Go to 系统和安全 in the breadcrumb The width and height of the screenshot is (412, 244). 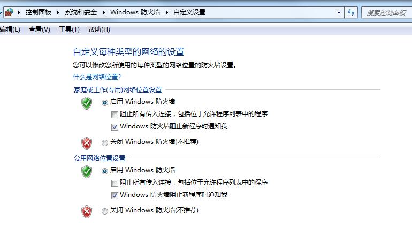pos(81,12)
